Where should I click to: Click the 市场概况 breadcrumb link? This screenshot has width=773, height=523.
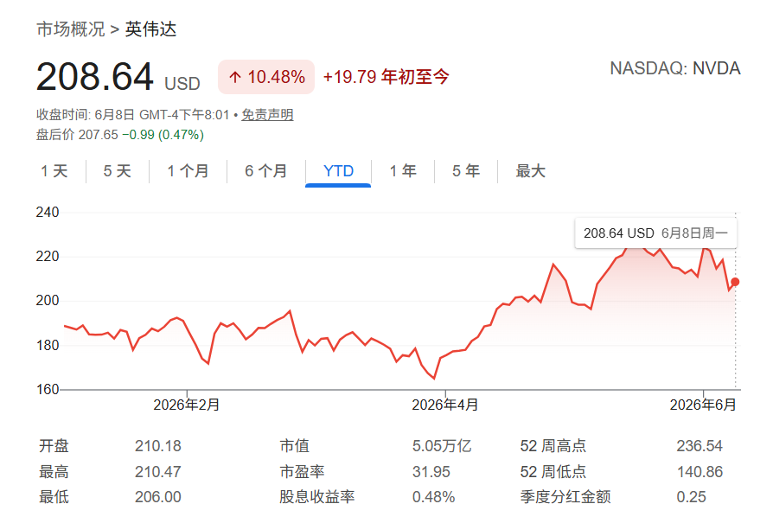(x=71, y=29)
